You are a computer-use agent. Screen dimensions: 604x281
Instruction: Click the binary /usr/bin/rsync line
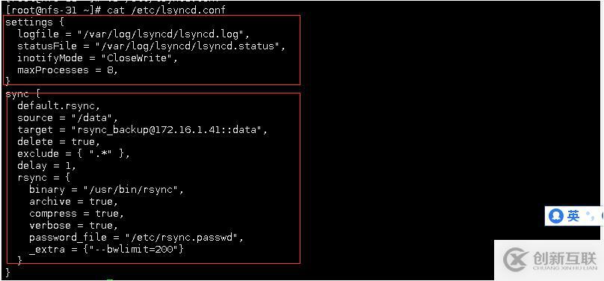click(x=106, y=189)
